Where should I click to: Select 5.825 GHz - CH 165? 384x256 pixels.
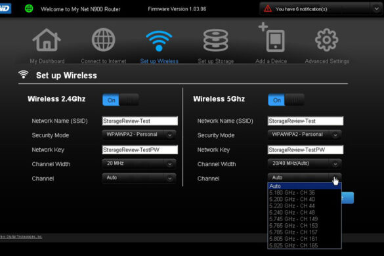pos(305,245)
